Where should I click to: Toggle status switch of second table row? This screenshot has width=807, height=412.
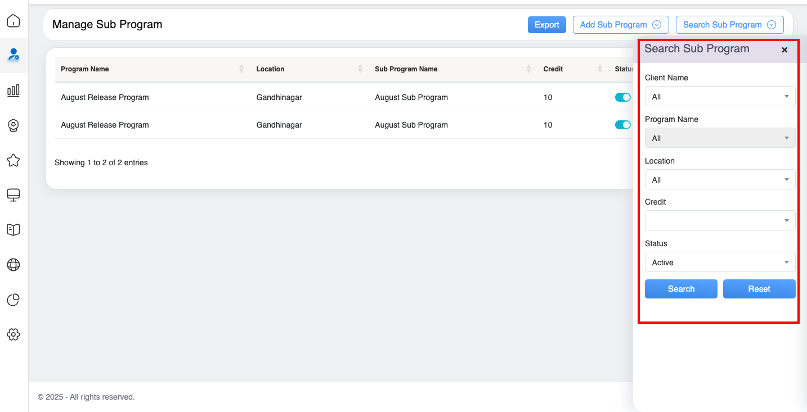point(622,125)
